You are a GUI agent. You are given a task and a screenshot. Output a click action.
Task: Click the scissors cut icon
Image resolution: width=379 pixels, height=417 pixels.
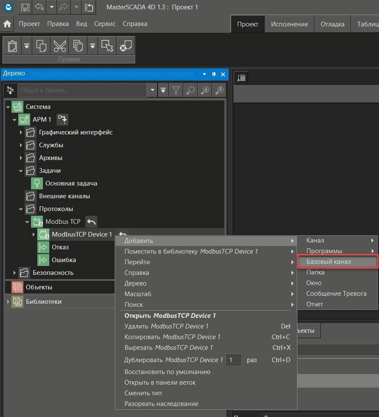[x=59, y=46]
